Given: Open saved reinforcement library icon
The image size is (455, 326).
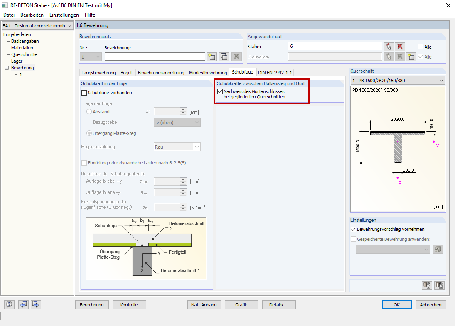Looking at the screenshot, I should (438, 250).
